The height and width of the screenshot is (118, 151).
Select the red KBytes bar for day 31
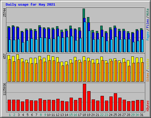142,105
